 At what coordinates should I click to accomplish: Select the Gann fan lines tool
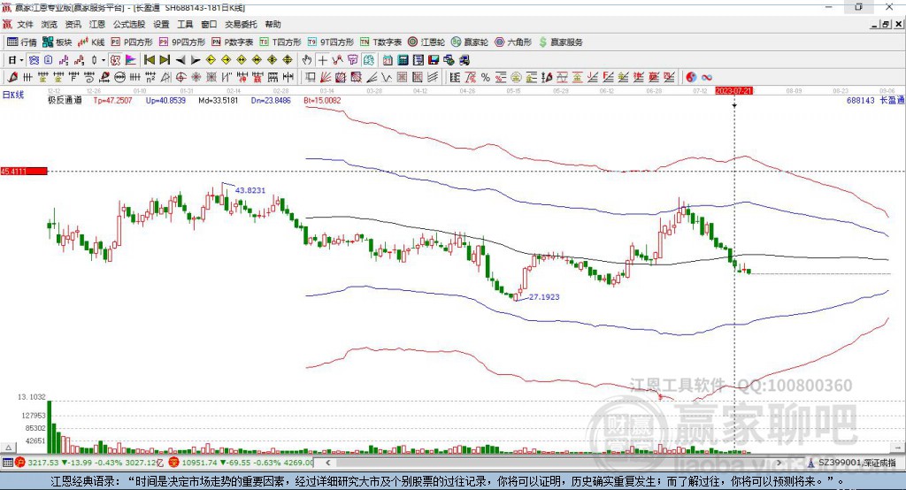coord(326,78)
